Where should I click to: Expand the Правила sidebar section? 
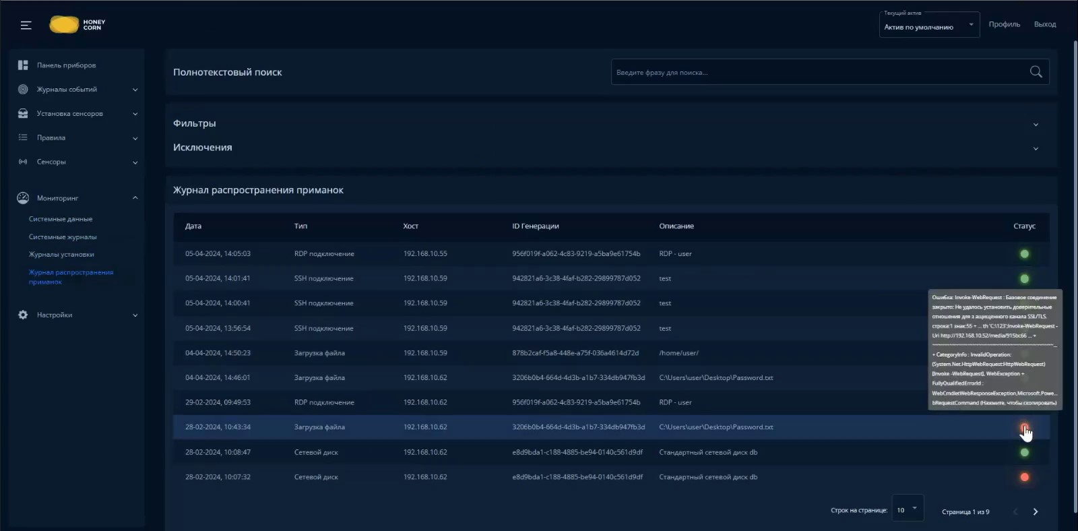77,138
